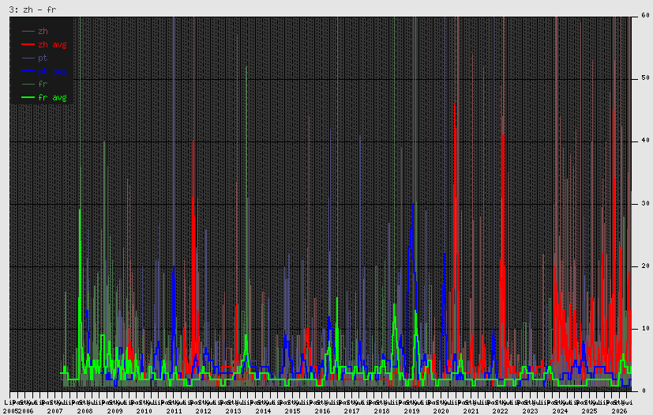Click the y-axis value 60
This screenshot has height=415, width=653.
(x=645, y=16)
